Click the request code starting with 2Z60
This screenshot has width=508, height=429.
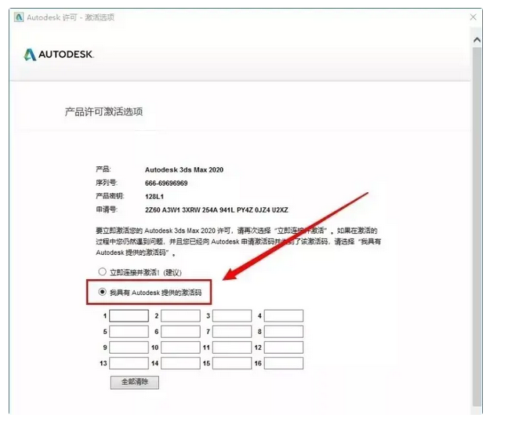216,210
